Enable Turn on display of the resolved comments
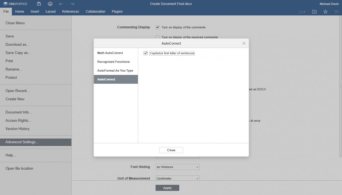Image resolution: width=342 pixels, height=195 pixels. pyautogui.click(x=157, y=37)
